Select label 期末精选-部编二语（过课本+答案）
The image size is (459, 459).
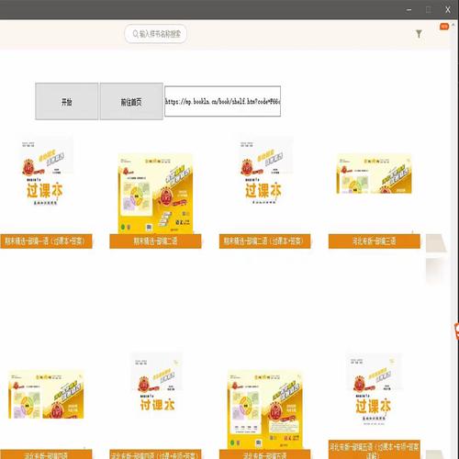click(264, 241)
